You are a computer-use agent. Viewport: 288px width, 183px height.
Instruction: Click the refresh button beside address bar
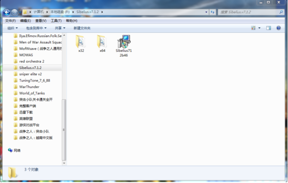tap(213, 12)
